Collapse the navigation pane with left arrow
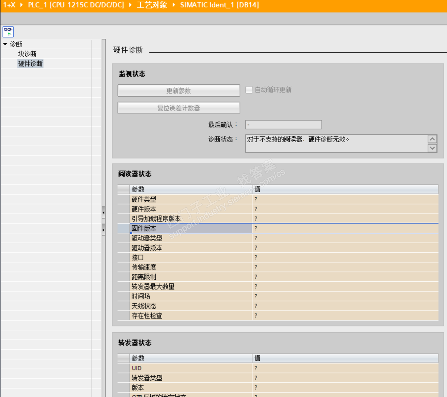447x397 pixels. click(104, 213)
